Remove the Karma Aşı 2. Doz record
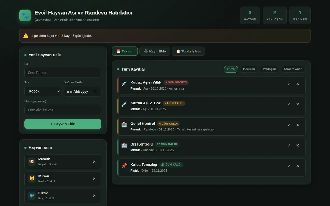The image size is (330, 206). point(298,104)
